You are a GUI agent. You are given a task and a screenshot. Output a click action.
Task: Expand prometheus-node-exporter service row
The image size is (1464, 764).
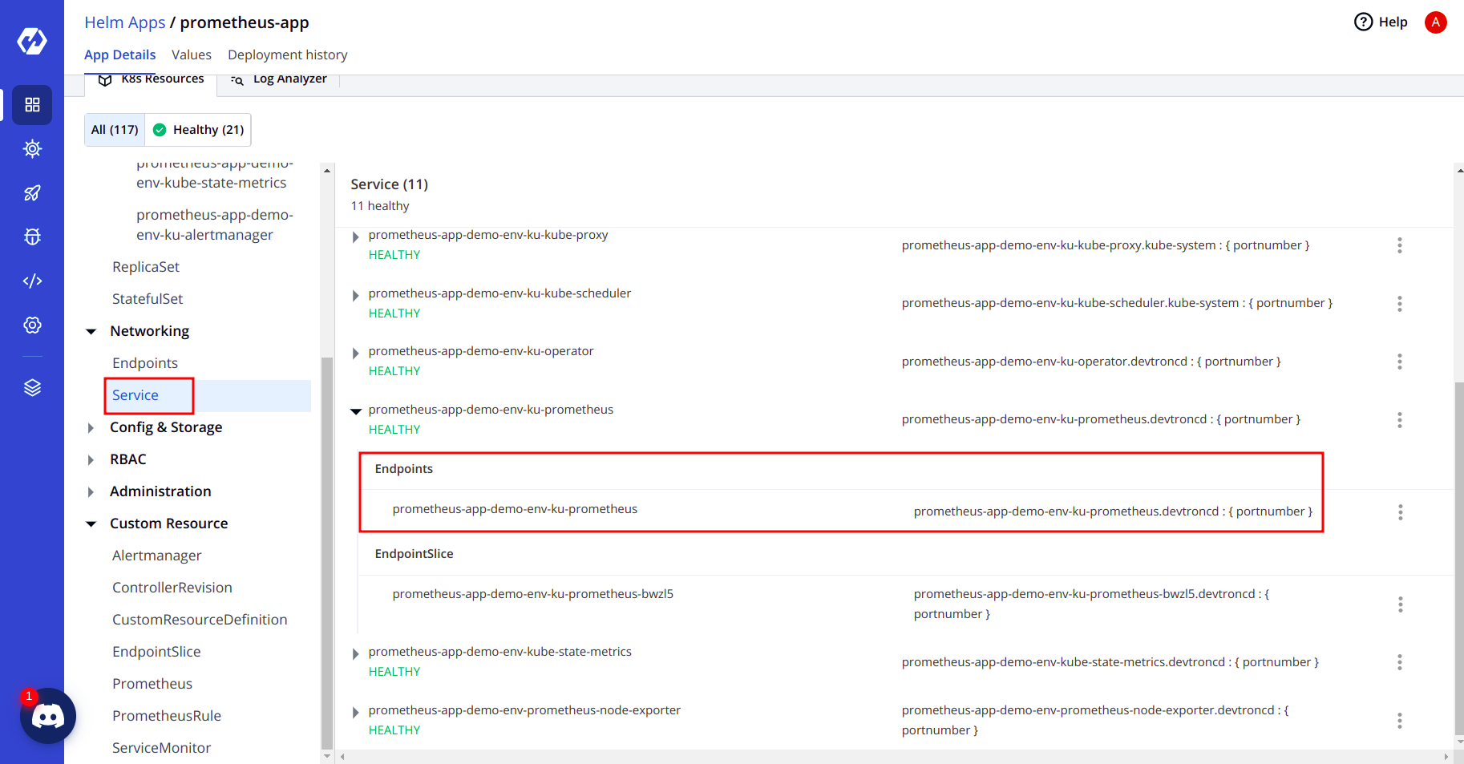point(355,713)
